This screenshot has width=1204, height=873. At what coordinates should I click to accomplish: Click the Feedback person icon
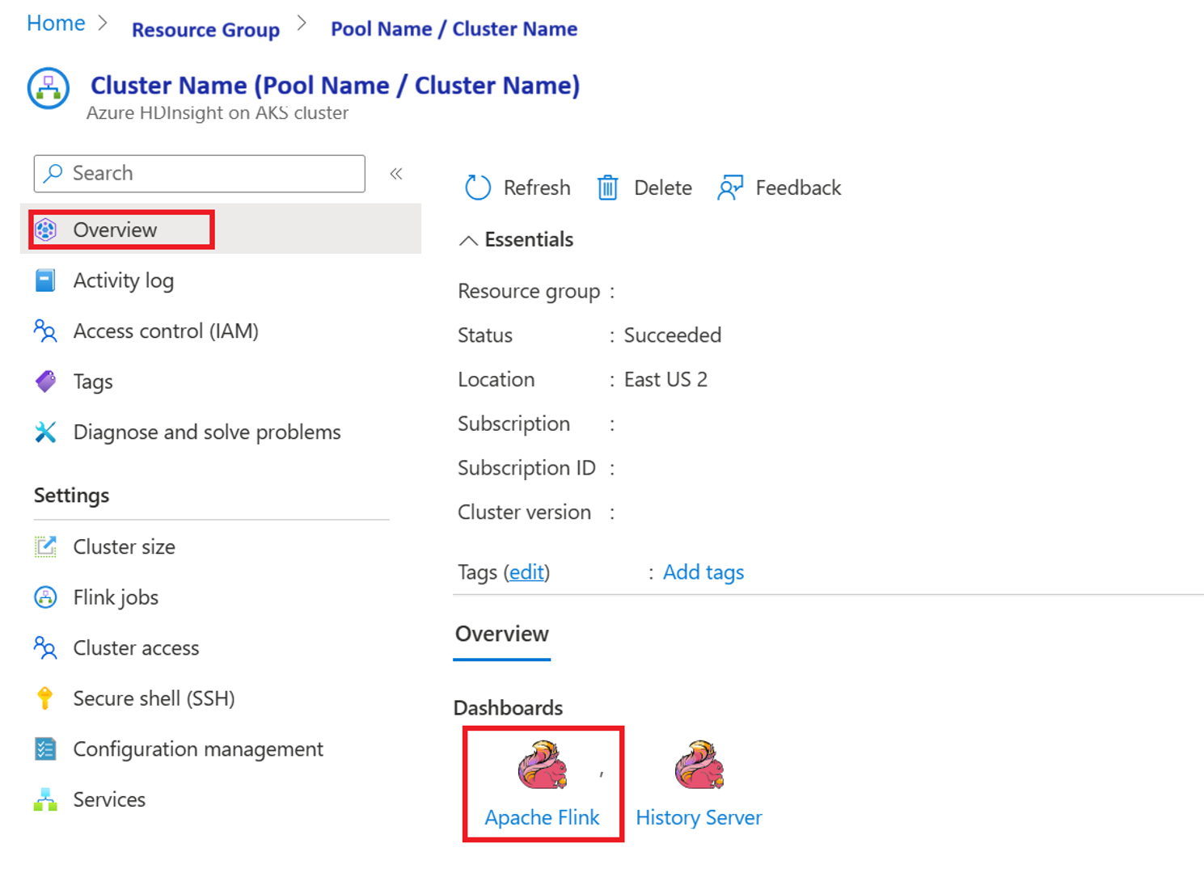tap(730, 188)
